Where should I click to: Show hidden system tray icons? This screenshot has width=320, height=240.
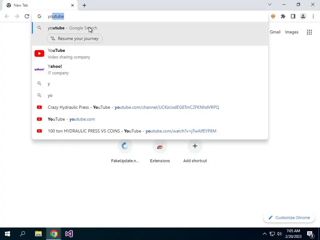pyautogui.click(x=264, y=234)
